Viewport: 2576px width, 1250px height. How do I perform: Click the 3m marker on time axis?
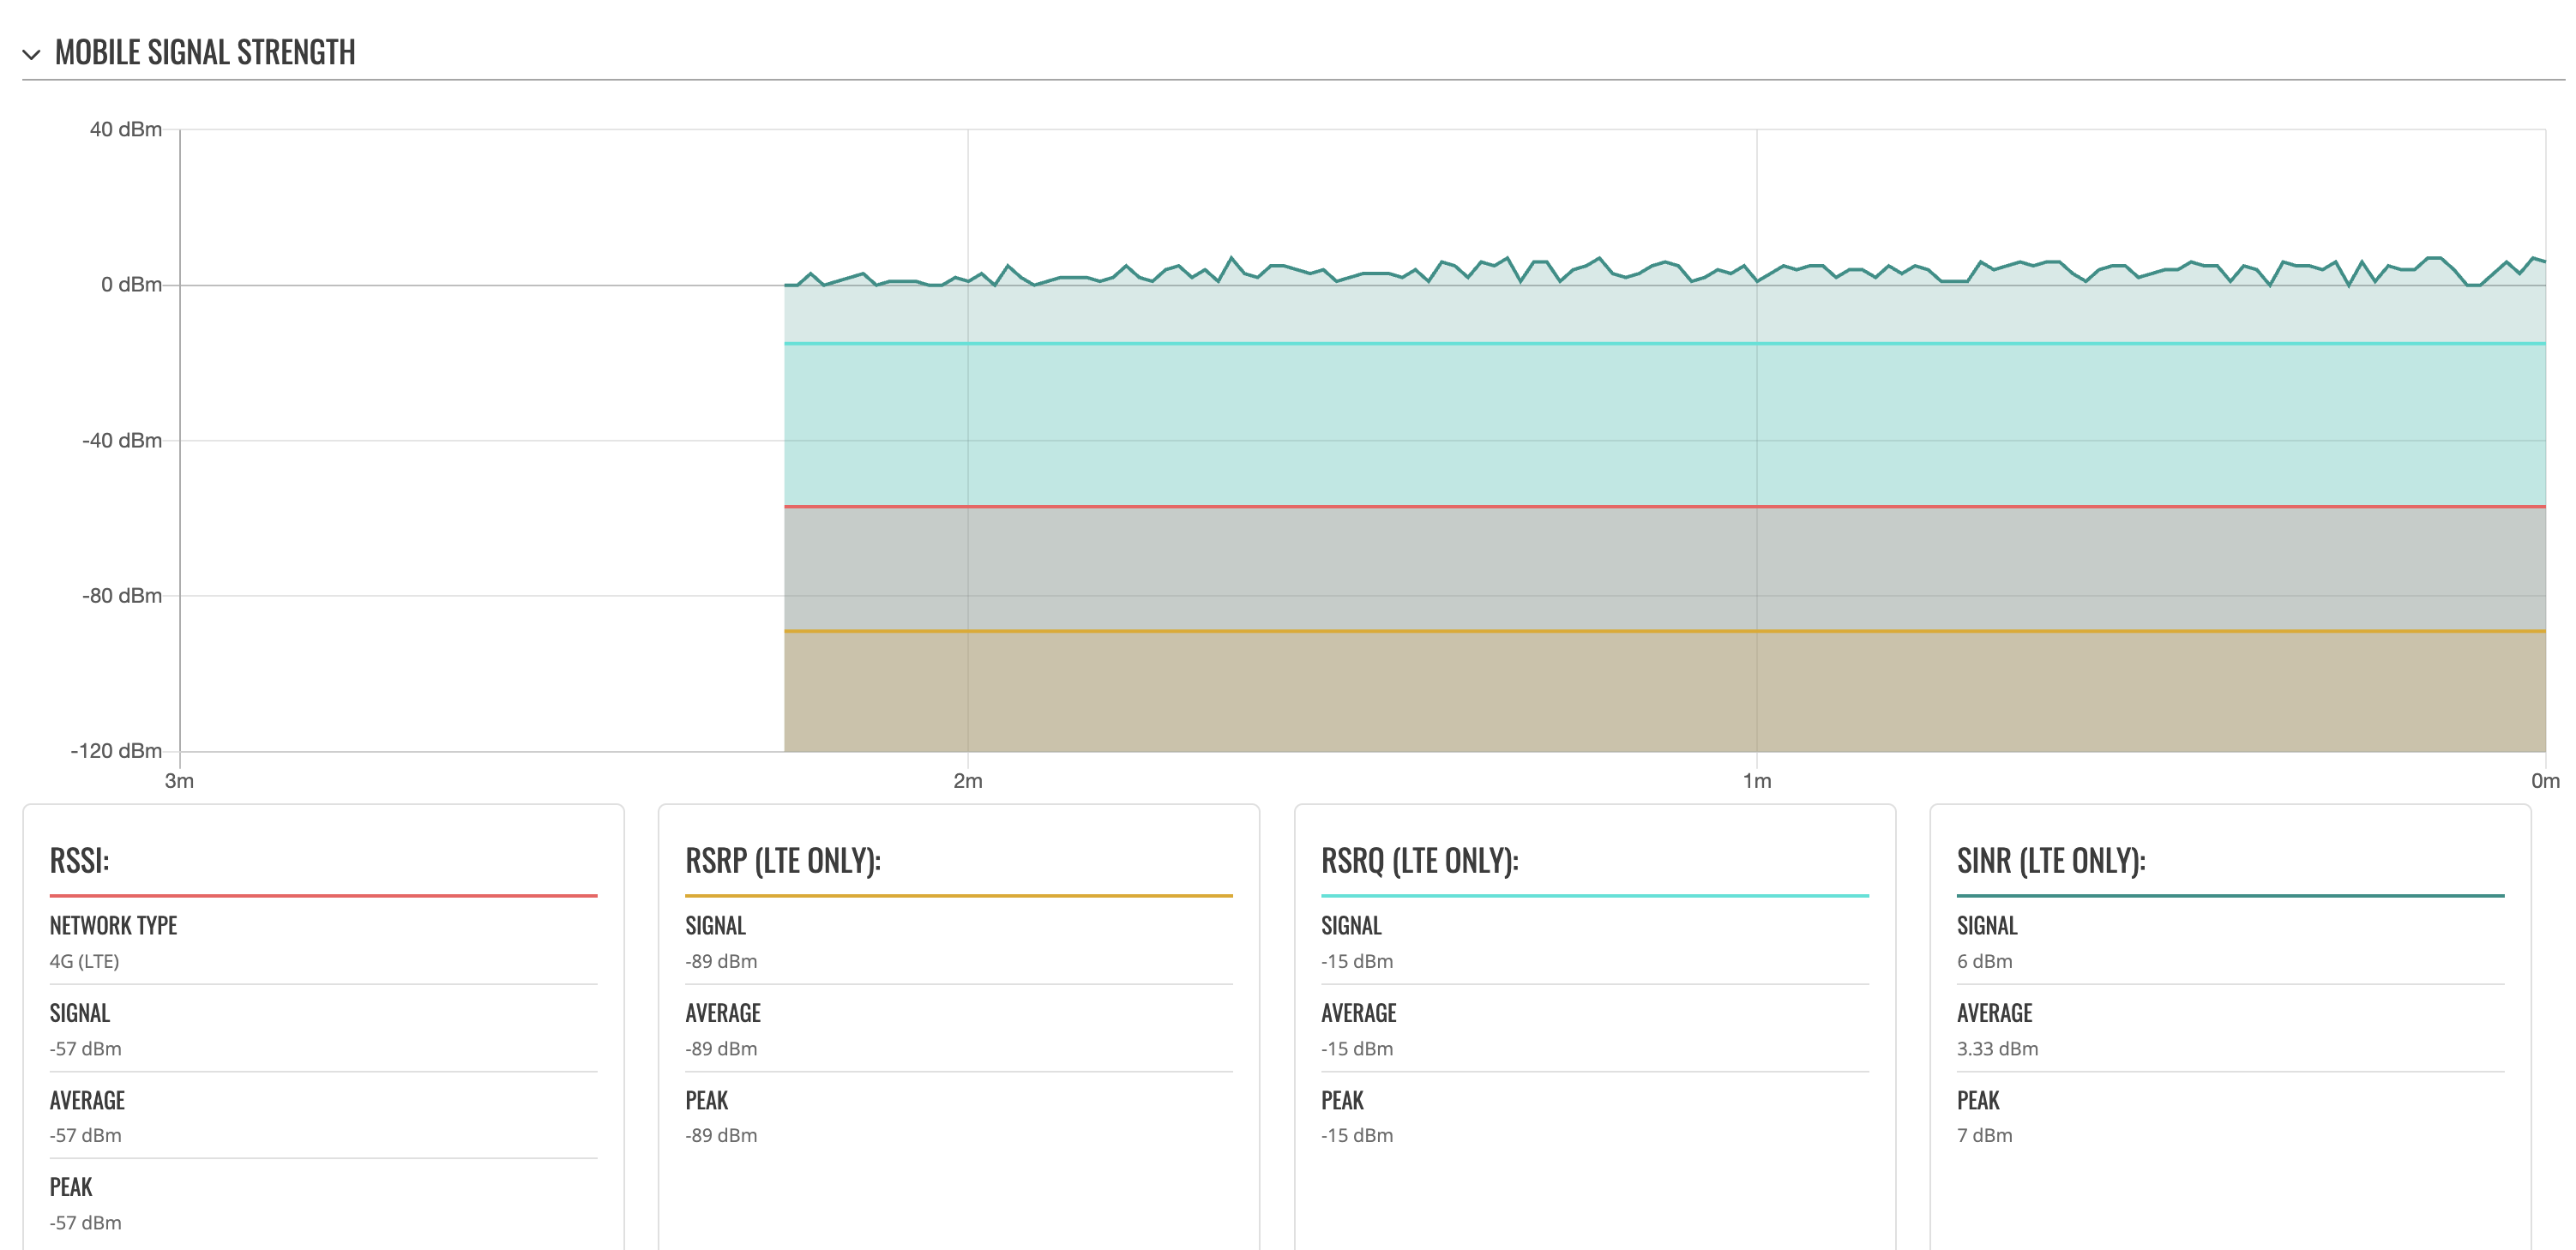(x=179, y=781)
